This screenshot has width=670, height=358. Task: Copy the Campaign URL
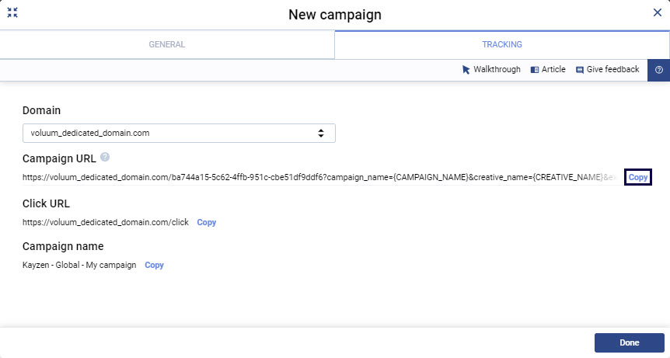click(638, 178)
